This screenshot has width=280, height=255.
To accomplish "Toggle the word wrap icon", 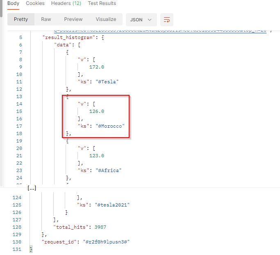I will coord(167,20).
